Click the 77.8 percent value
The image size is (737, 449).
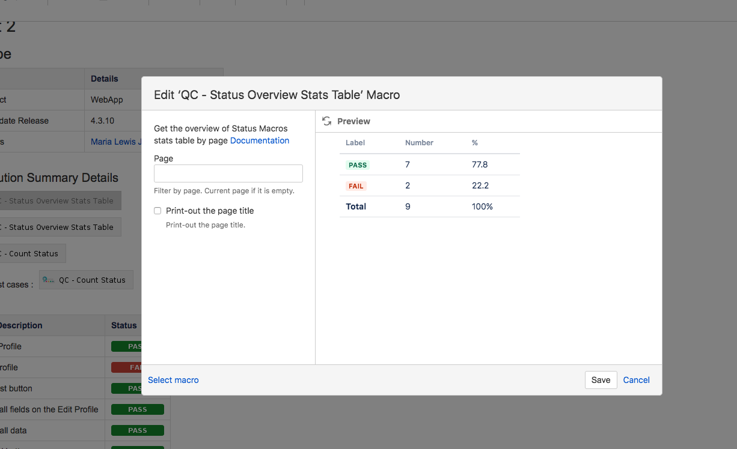tap(480, 164)
